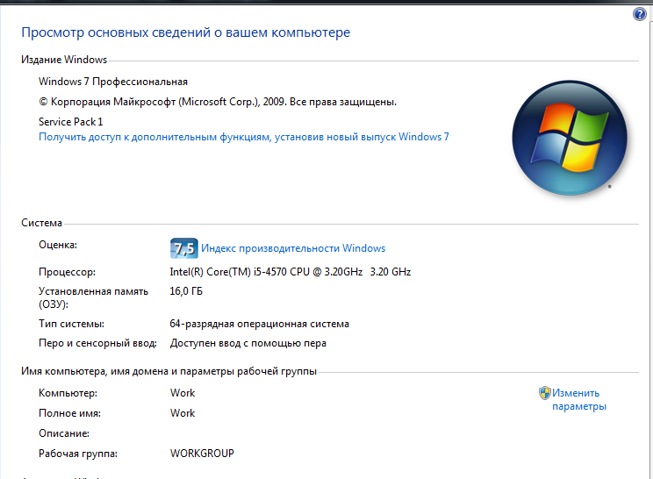The width and height of the screenshot is (653, 479).
Task: Click the shield icon beside Изменить параметры
Action: 545,393
